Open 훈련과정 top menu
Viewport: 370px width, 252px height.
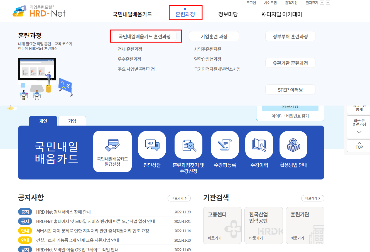click(185, 14)
